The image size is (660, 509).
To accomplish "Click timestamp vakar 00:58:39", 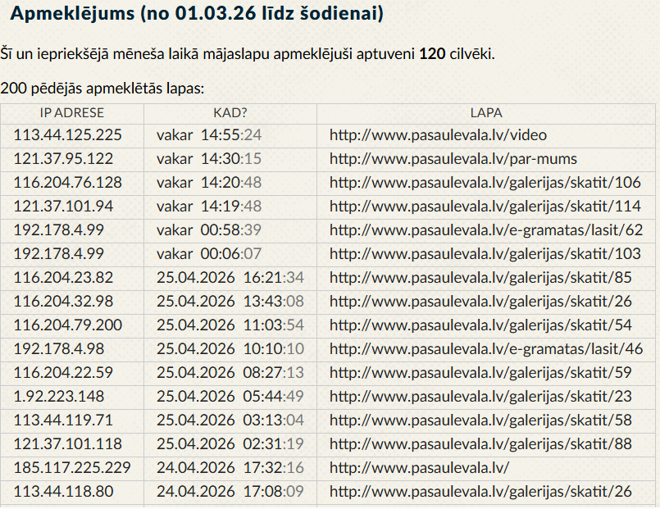I will (209, 230).
